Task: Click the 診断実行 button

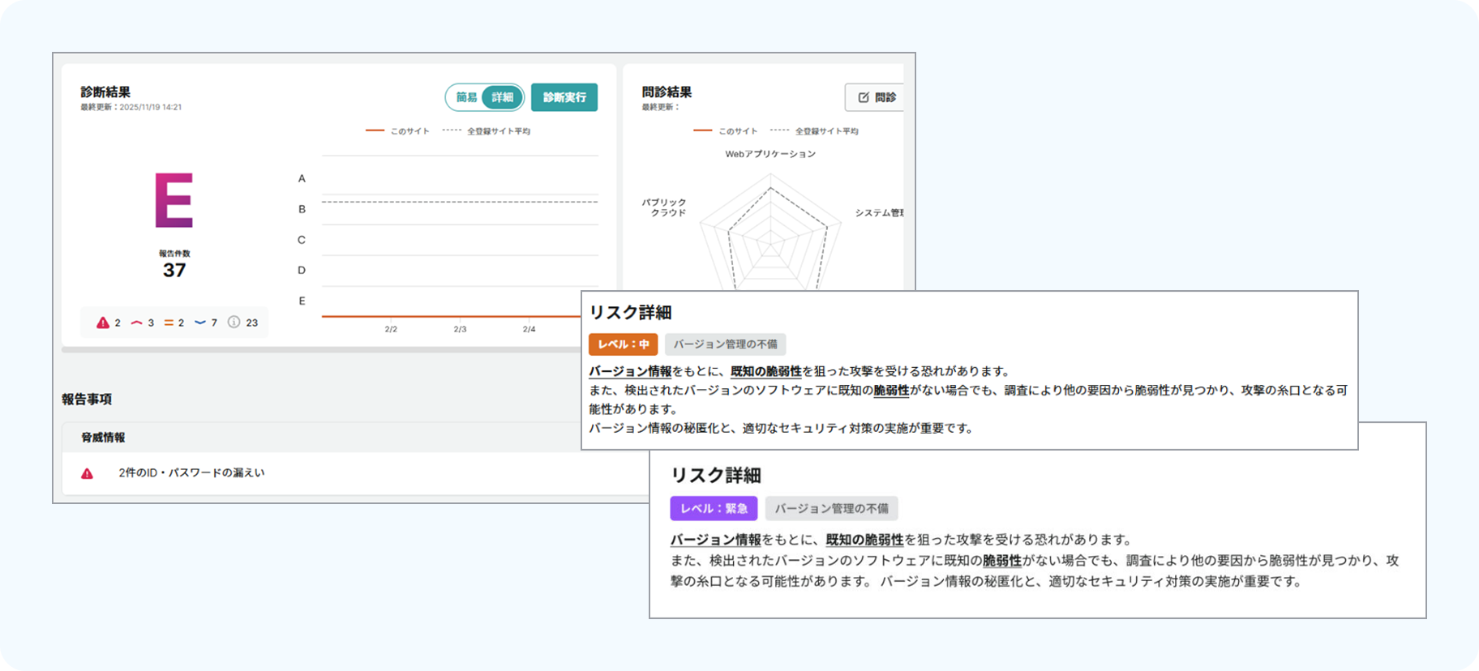Action: pyautogui.click(x=564, y=97)
